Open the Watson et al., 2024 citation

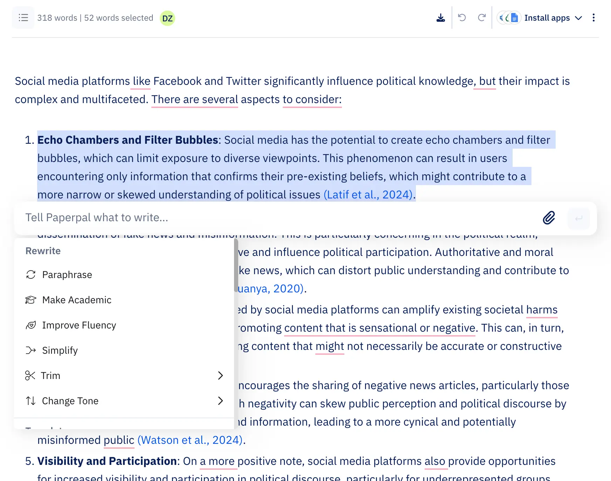pyautogui.click(x=190, y=440)
